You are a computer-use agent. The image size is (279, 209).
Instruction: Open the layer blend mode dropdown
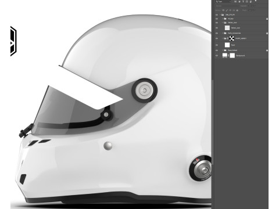pos(227,6)
